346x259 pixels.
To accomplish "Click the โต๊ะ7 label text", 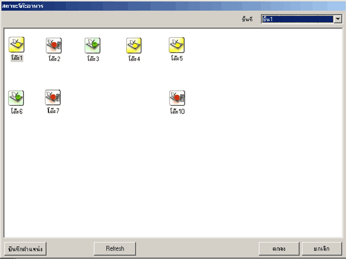I will (x=53, y=110).
